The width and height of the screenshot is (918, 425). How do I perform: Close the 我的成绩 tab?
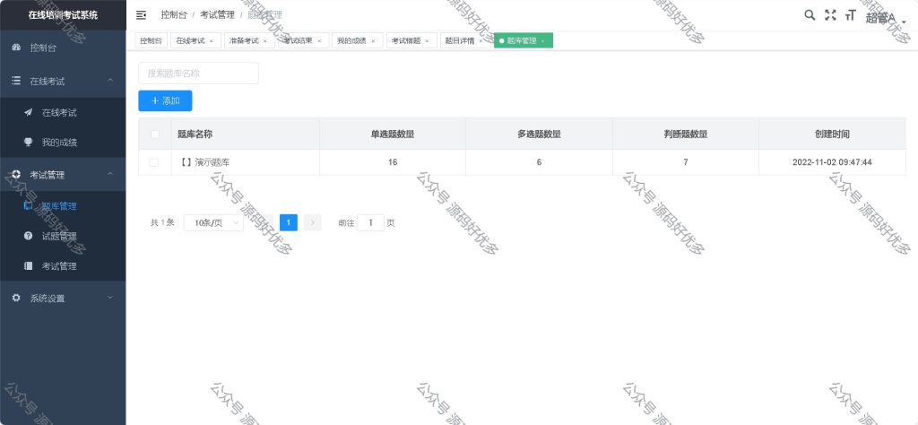[373, 41]
